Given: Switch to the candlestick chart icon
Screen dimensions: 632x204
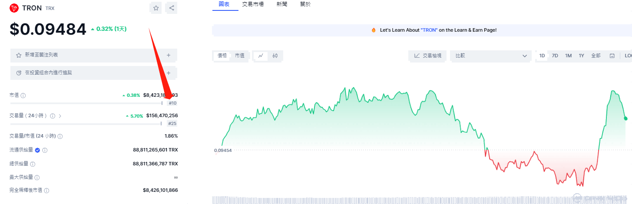Looking at the screenshot, I should 275,56.
